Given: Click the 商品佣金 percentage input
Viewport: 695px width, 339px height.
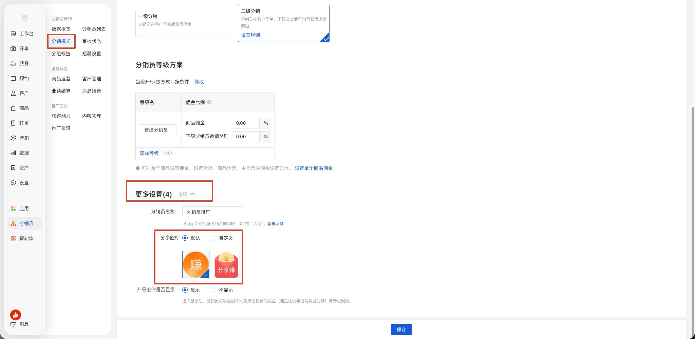Looking at the screenshot, I should point(246,123).
